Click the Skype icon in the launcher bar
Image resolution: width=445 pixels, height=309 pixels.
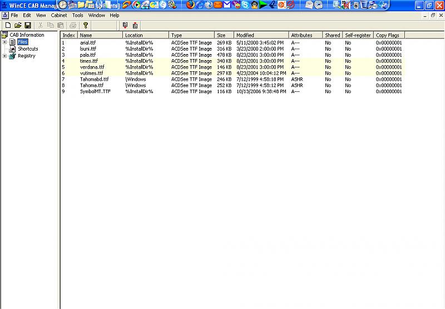(x=245, y=5)
